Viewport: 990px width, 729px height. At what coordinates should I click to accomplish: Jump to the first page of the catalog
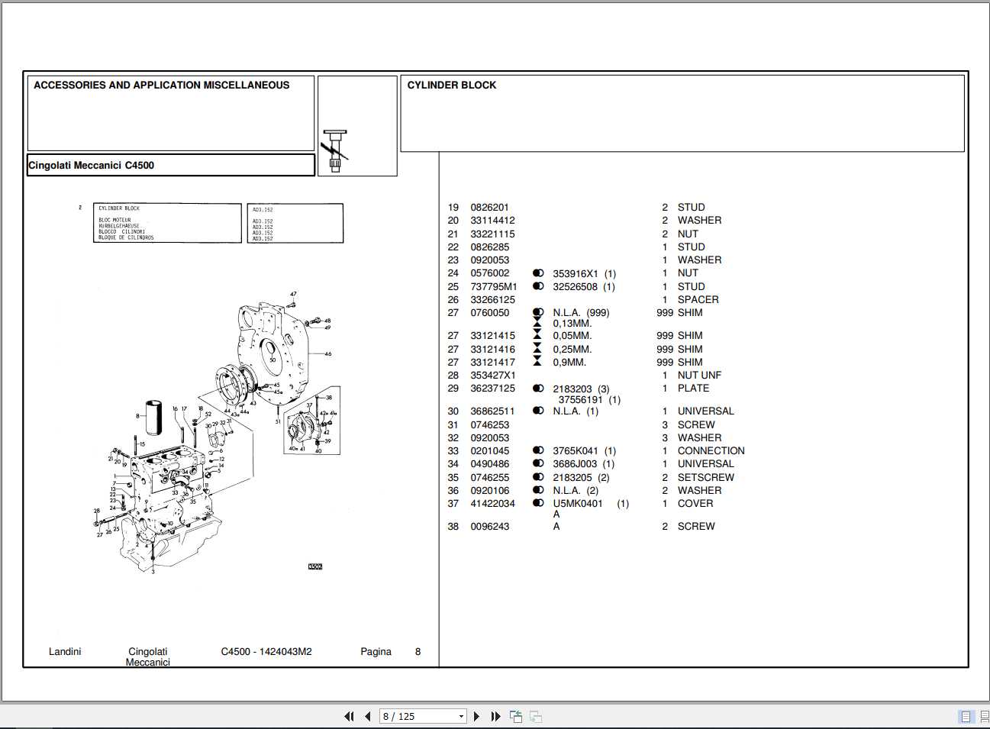(349, 716)
